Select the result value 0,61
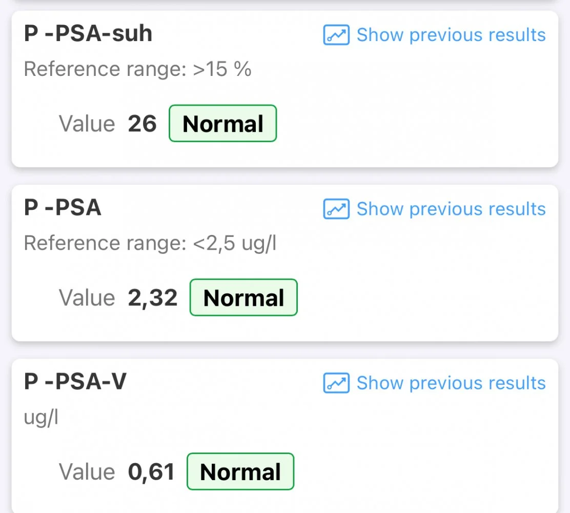This screenshot has width=570, height=513. pyautogui.click(x=151, y=472)
